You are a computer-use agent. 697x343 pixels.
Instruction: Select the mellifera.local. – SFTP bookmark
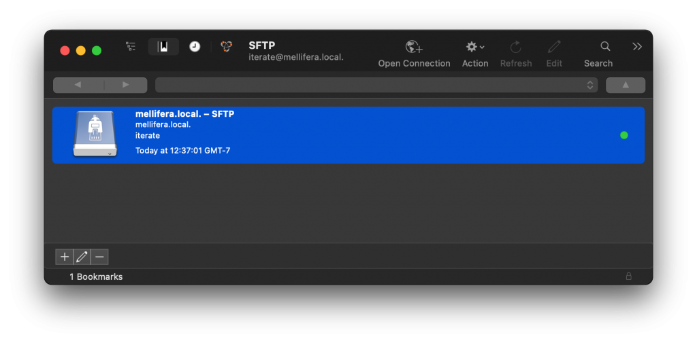click(x=348, y=135)
